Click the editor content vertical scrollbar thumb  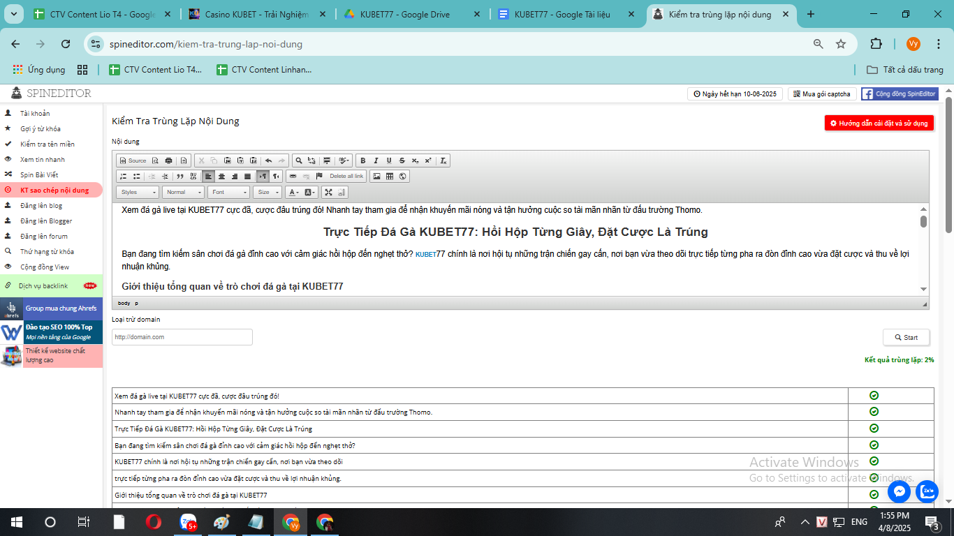point(923,221)
